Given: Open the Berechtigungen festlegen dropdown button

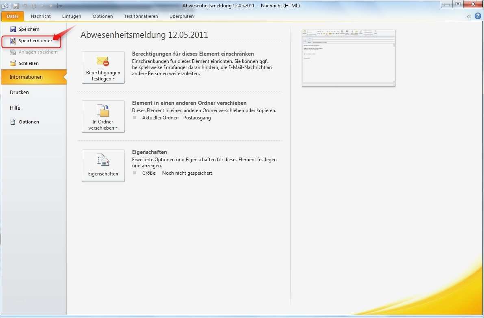Looking at the screenshot, I should pos(103,67).
